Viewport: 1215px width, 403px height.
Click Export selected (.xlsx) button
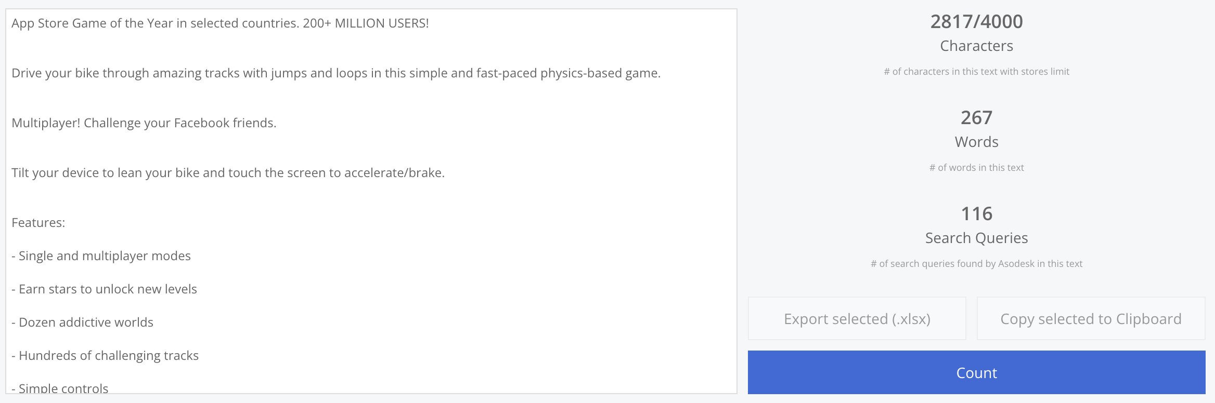pyautogui.click(x=857, y=318)
